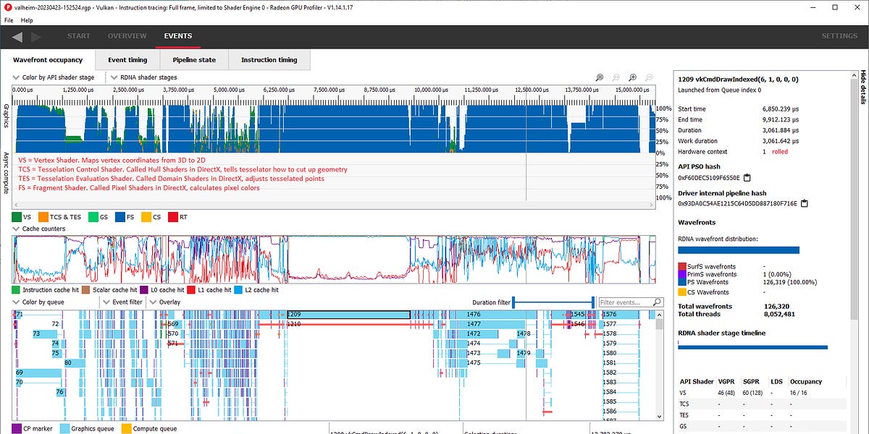Click the navigate forward arrow
Viewport: 869px width, 434px height.
coord(37,36)
